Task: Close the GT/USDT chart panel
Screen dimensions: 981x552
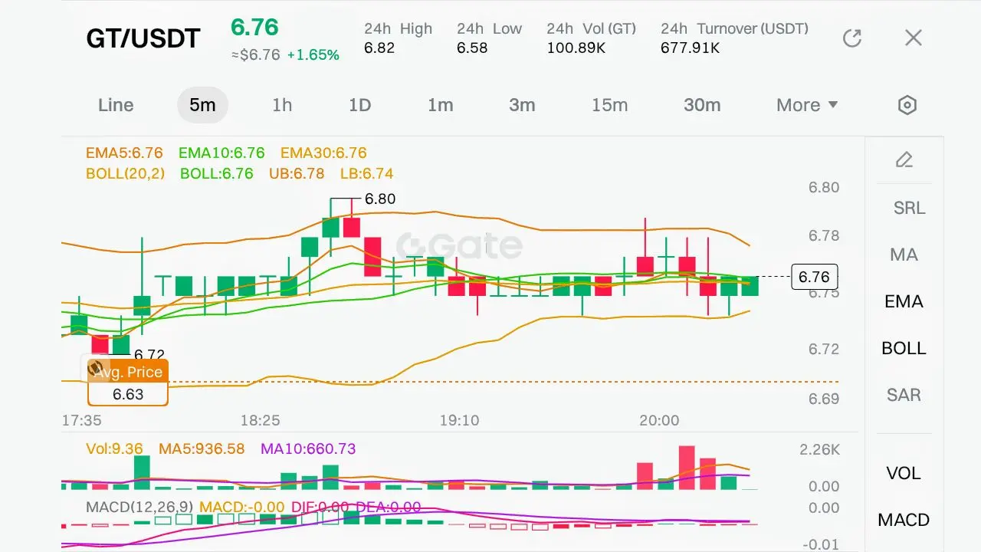Action: [913, 38]
